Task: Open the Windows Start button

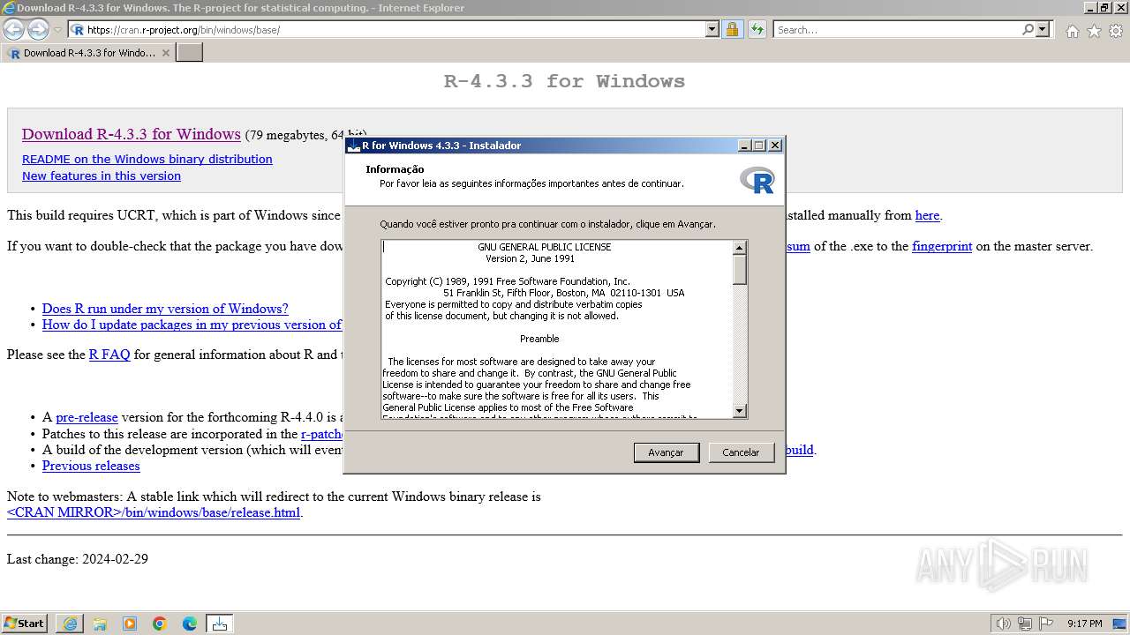Action: [x=25, y=624]
